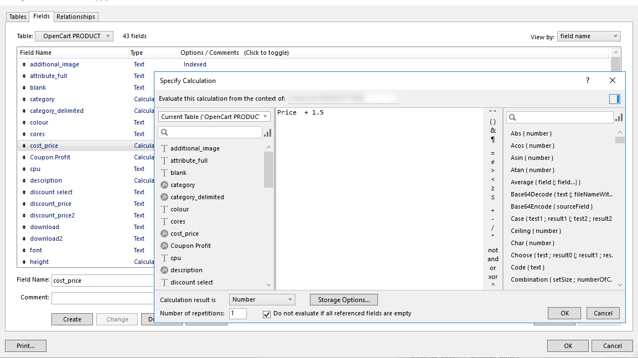Select the Case function
The width and height of the screenshot is (638, 358).
point(561,219)
